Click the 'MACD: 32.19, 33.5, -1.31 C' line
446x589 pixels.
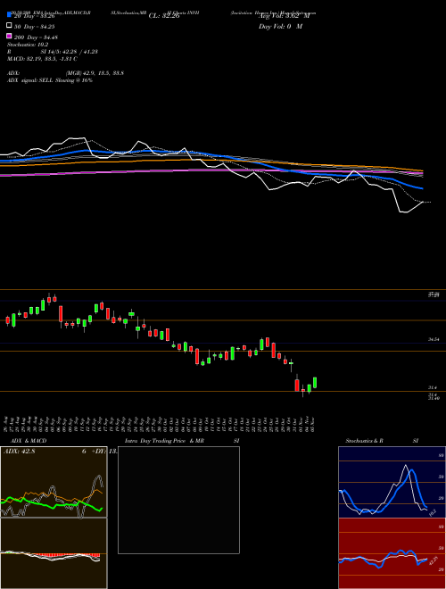(x=42, y=59)
